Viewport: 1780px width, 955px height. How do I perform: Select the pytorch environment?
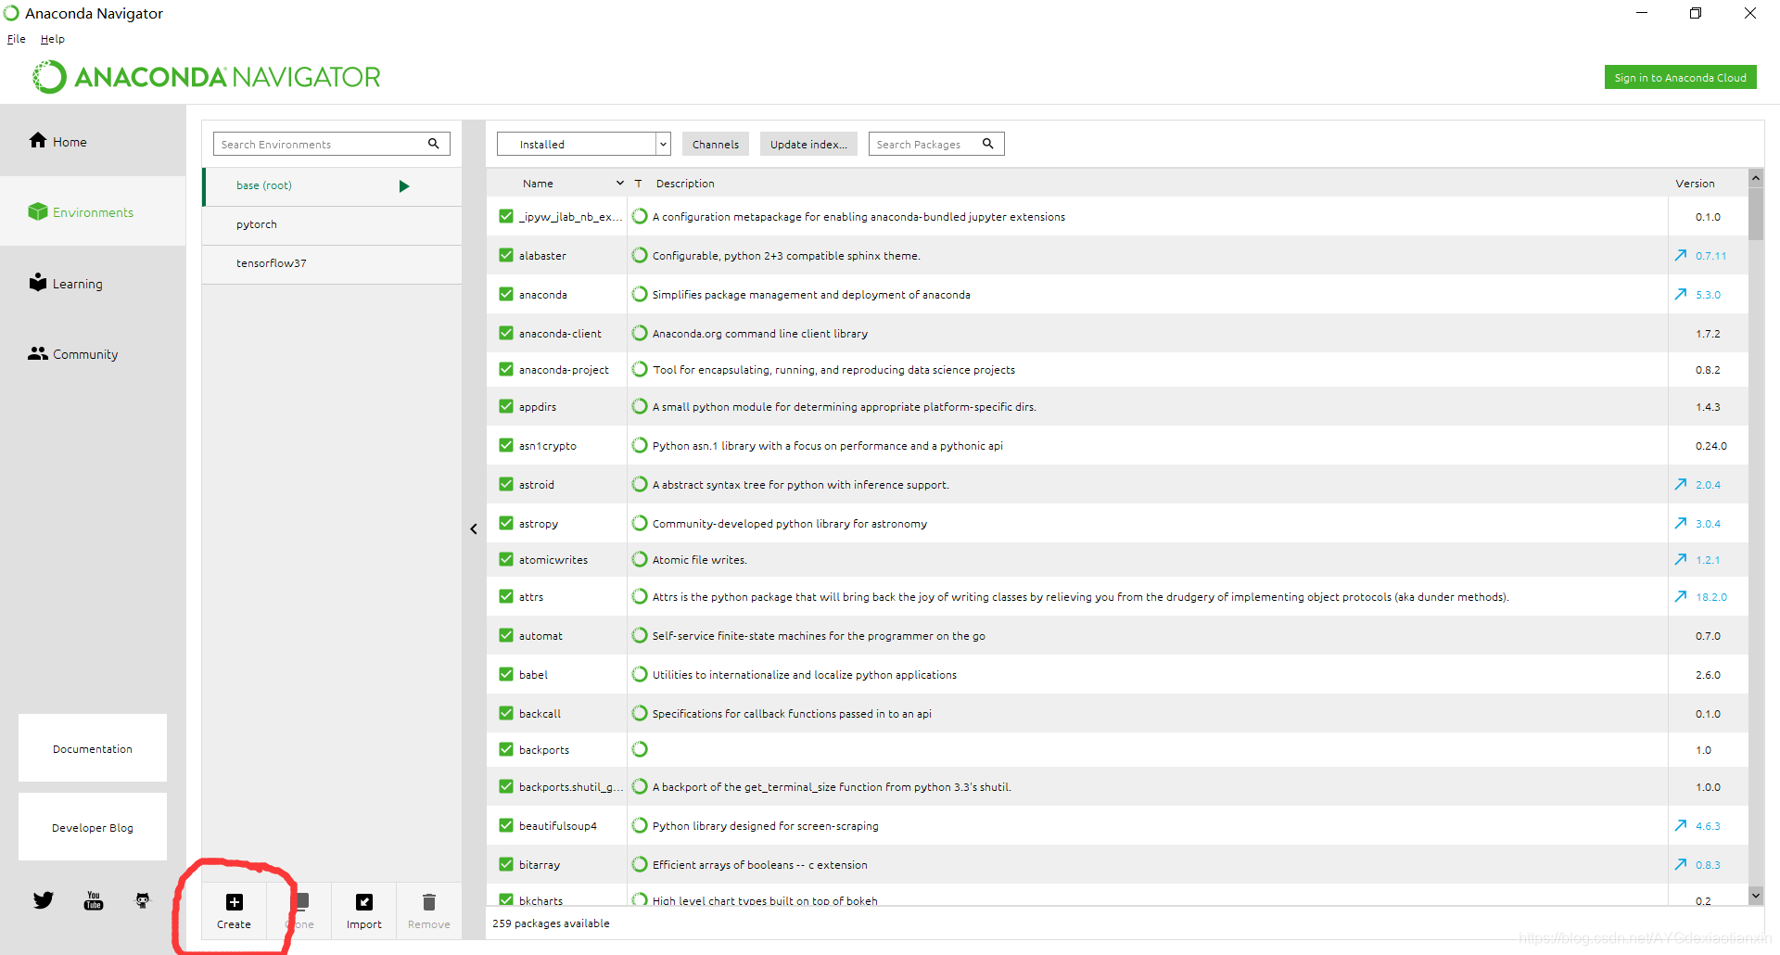point(332,224)
